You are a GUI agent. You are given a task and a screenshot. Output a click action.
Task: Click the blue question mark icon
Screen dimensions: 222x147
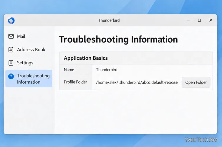pyautogui.click(x=11, y=76)
